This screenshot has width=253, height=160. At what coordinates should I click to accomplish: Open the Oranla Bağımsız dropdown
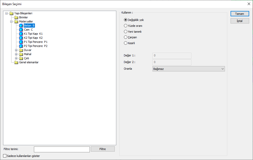pyautogui.click(x=189, y=69)
